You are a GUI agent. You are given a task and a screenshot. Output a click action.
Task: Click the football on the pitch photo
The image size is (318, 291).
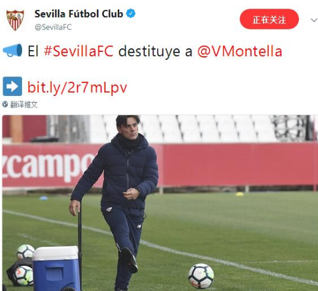coord(201,276)
